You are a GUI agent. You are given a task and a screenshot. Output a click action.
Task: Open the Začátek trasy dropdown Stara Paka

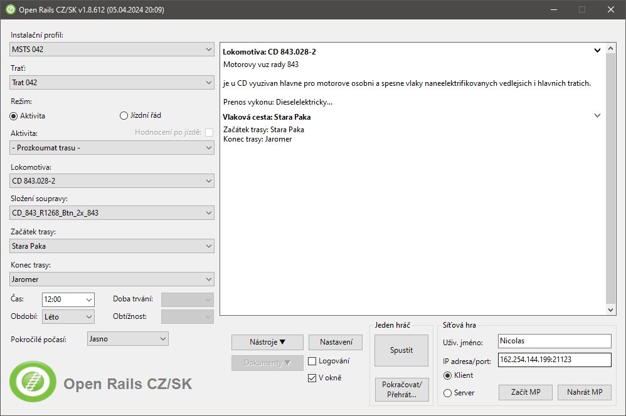(x=112, y=246)
